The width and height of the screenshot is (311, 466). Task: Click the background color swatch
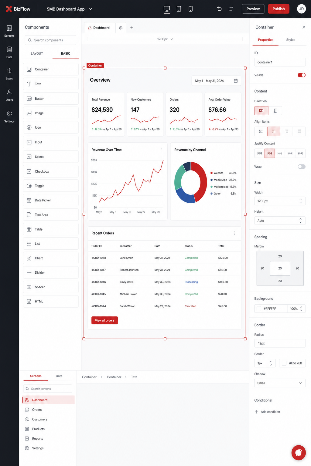click(x=259, y=309)
